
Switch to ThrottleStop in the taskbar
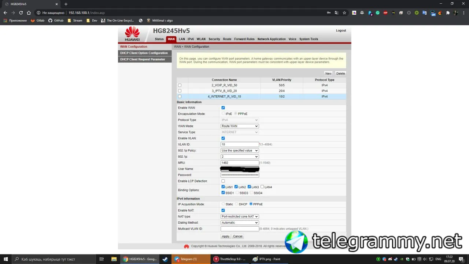coord(230,259)
